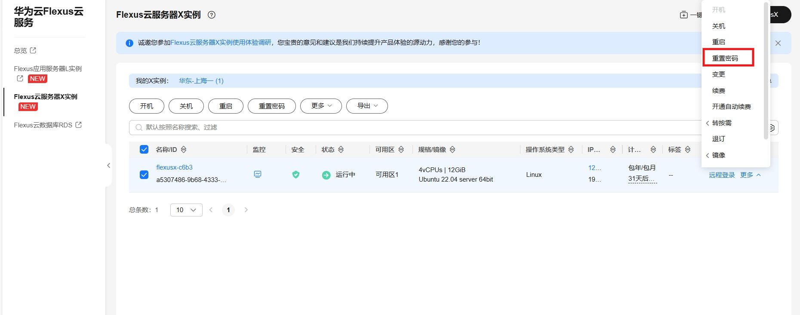
Task: Click the search magnifier icon in filter box
Action: coord(139,127)
